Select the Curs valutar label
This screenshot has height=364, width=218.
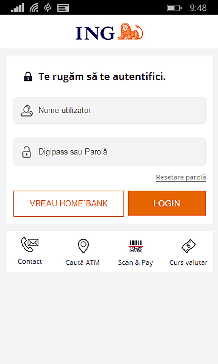point(188,262)
